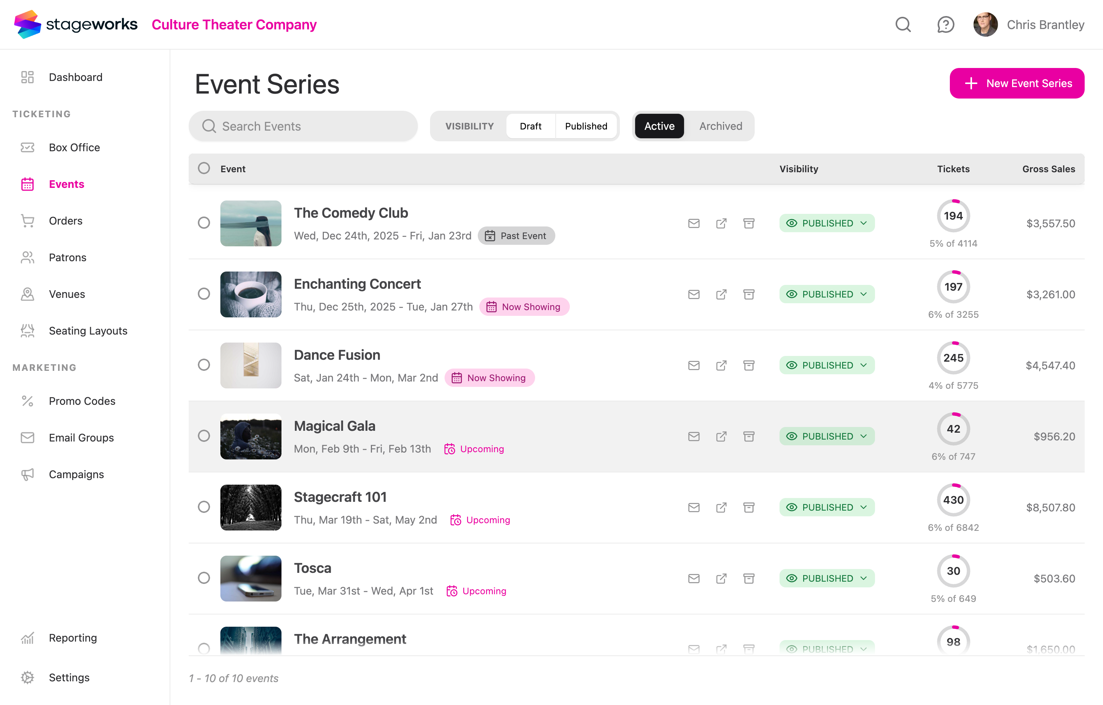This screenshot has width=1103, height=705.
Task: Select the Seating Layouts sidebar item
Action: 88,330
